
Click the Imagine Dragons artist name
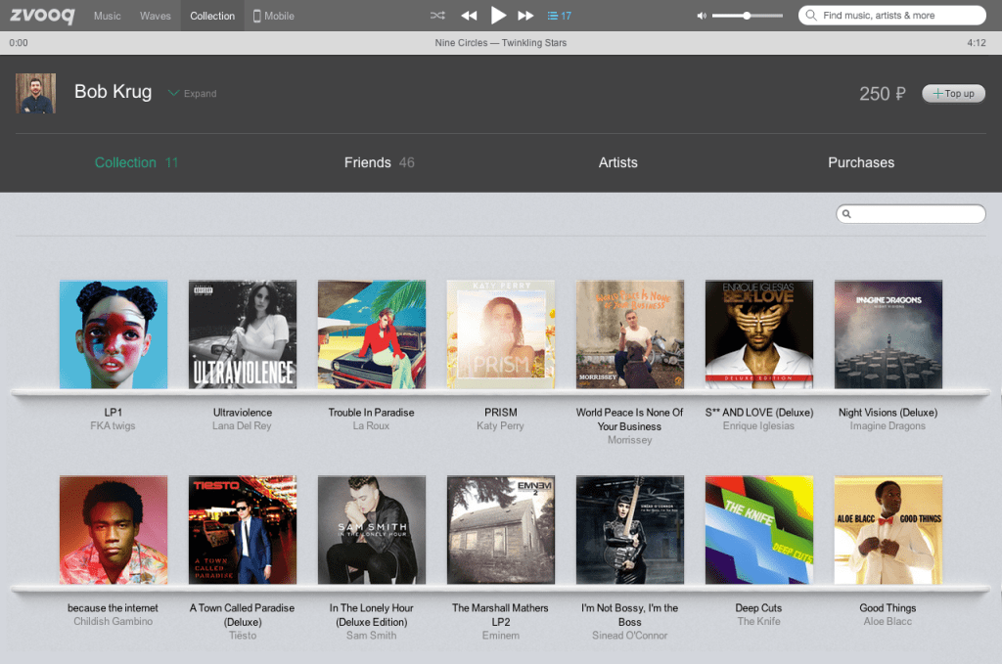888,425
